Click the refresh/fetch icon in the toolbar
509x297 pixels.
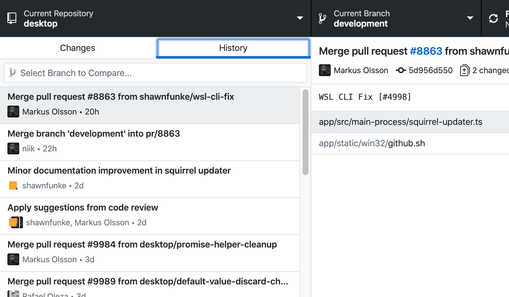pos(493,17)
